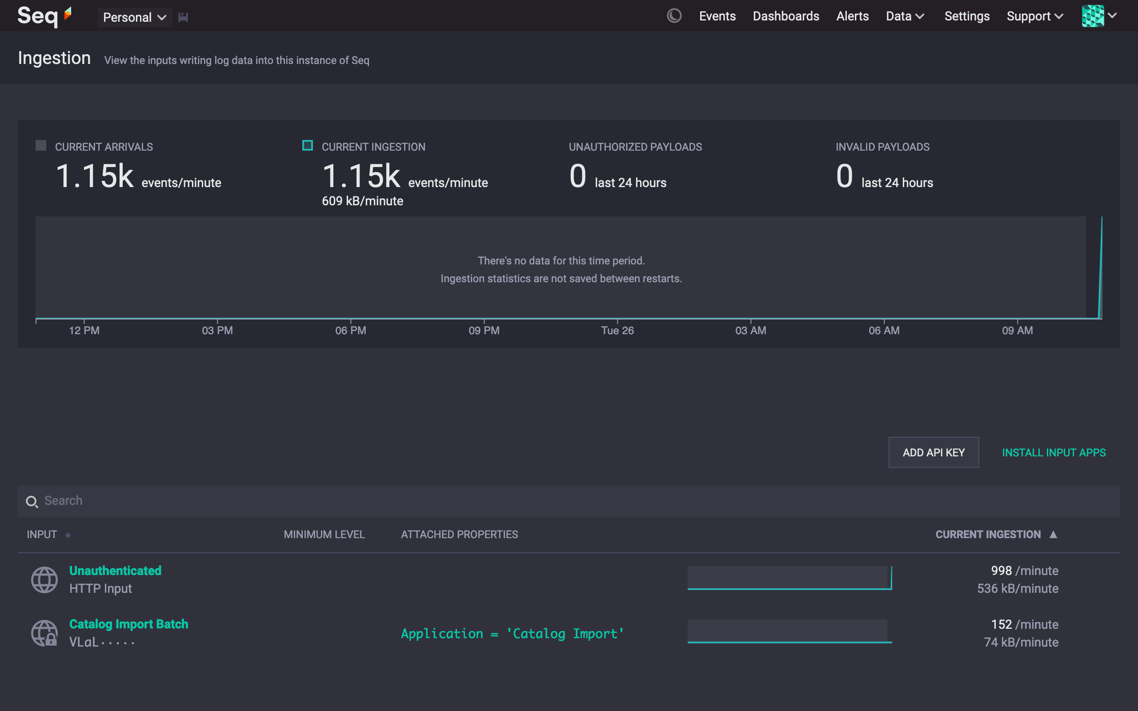Open the Support menu
The height and width of the screenshot is (711, 1138).
(x=1034, y=16)
